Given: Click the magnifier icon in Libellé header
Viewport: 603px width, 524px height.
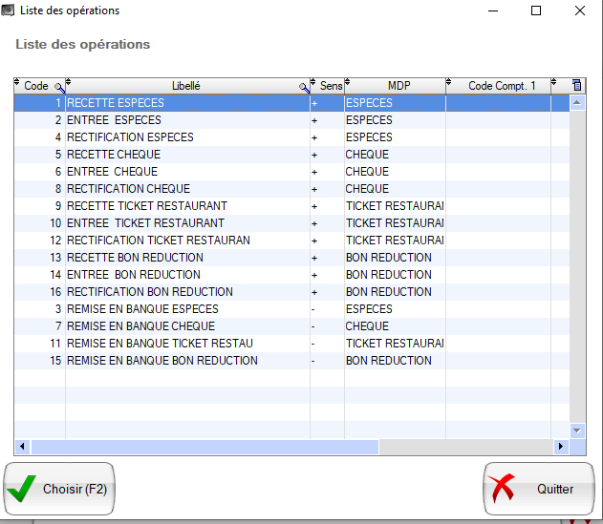Looking at the screenshot, I should [304, 87].
